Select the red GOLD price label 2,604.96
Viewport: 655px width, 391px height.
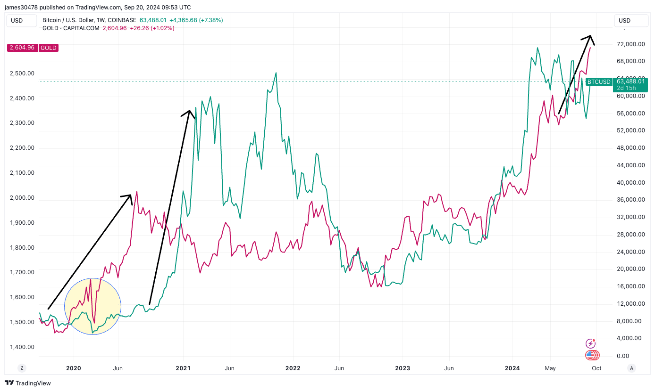click(33, 48)
